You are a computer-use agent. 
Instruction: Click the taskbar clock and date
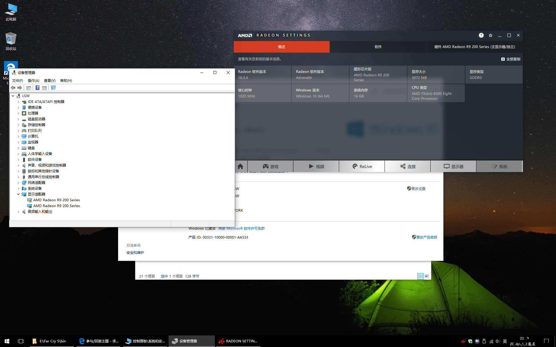tap(523, 341)
